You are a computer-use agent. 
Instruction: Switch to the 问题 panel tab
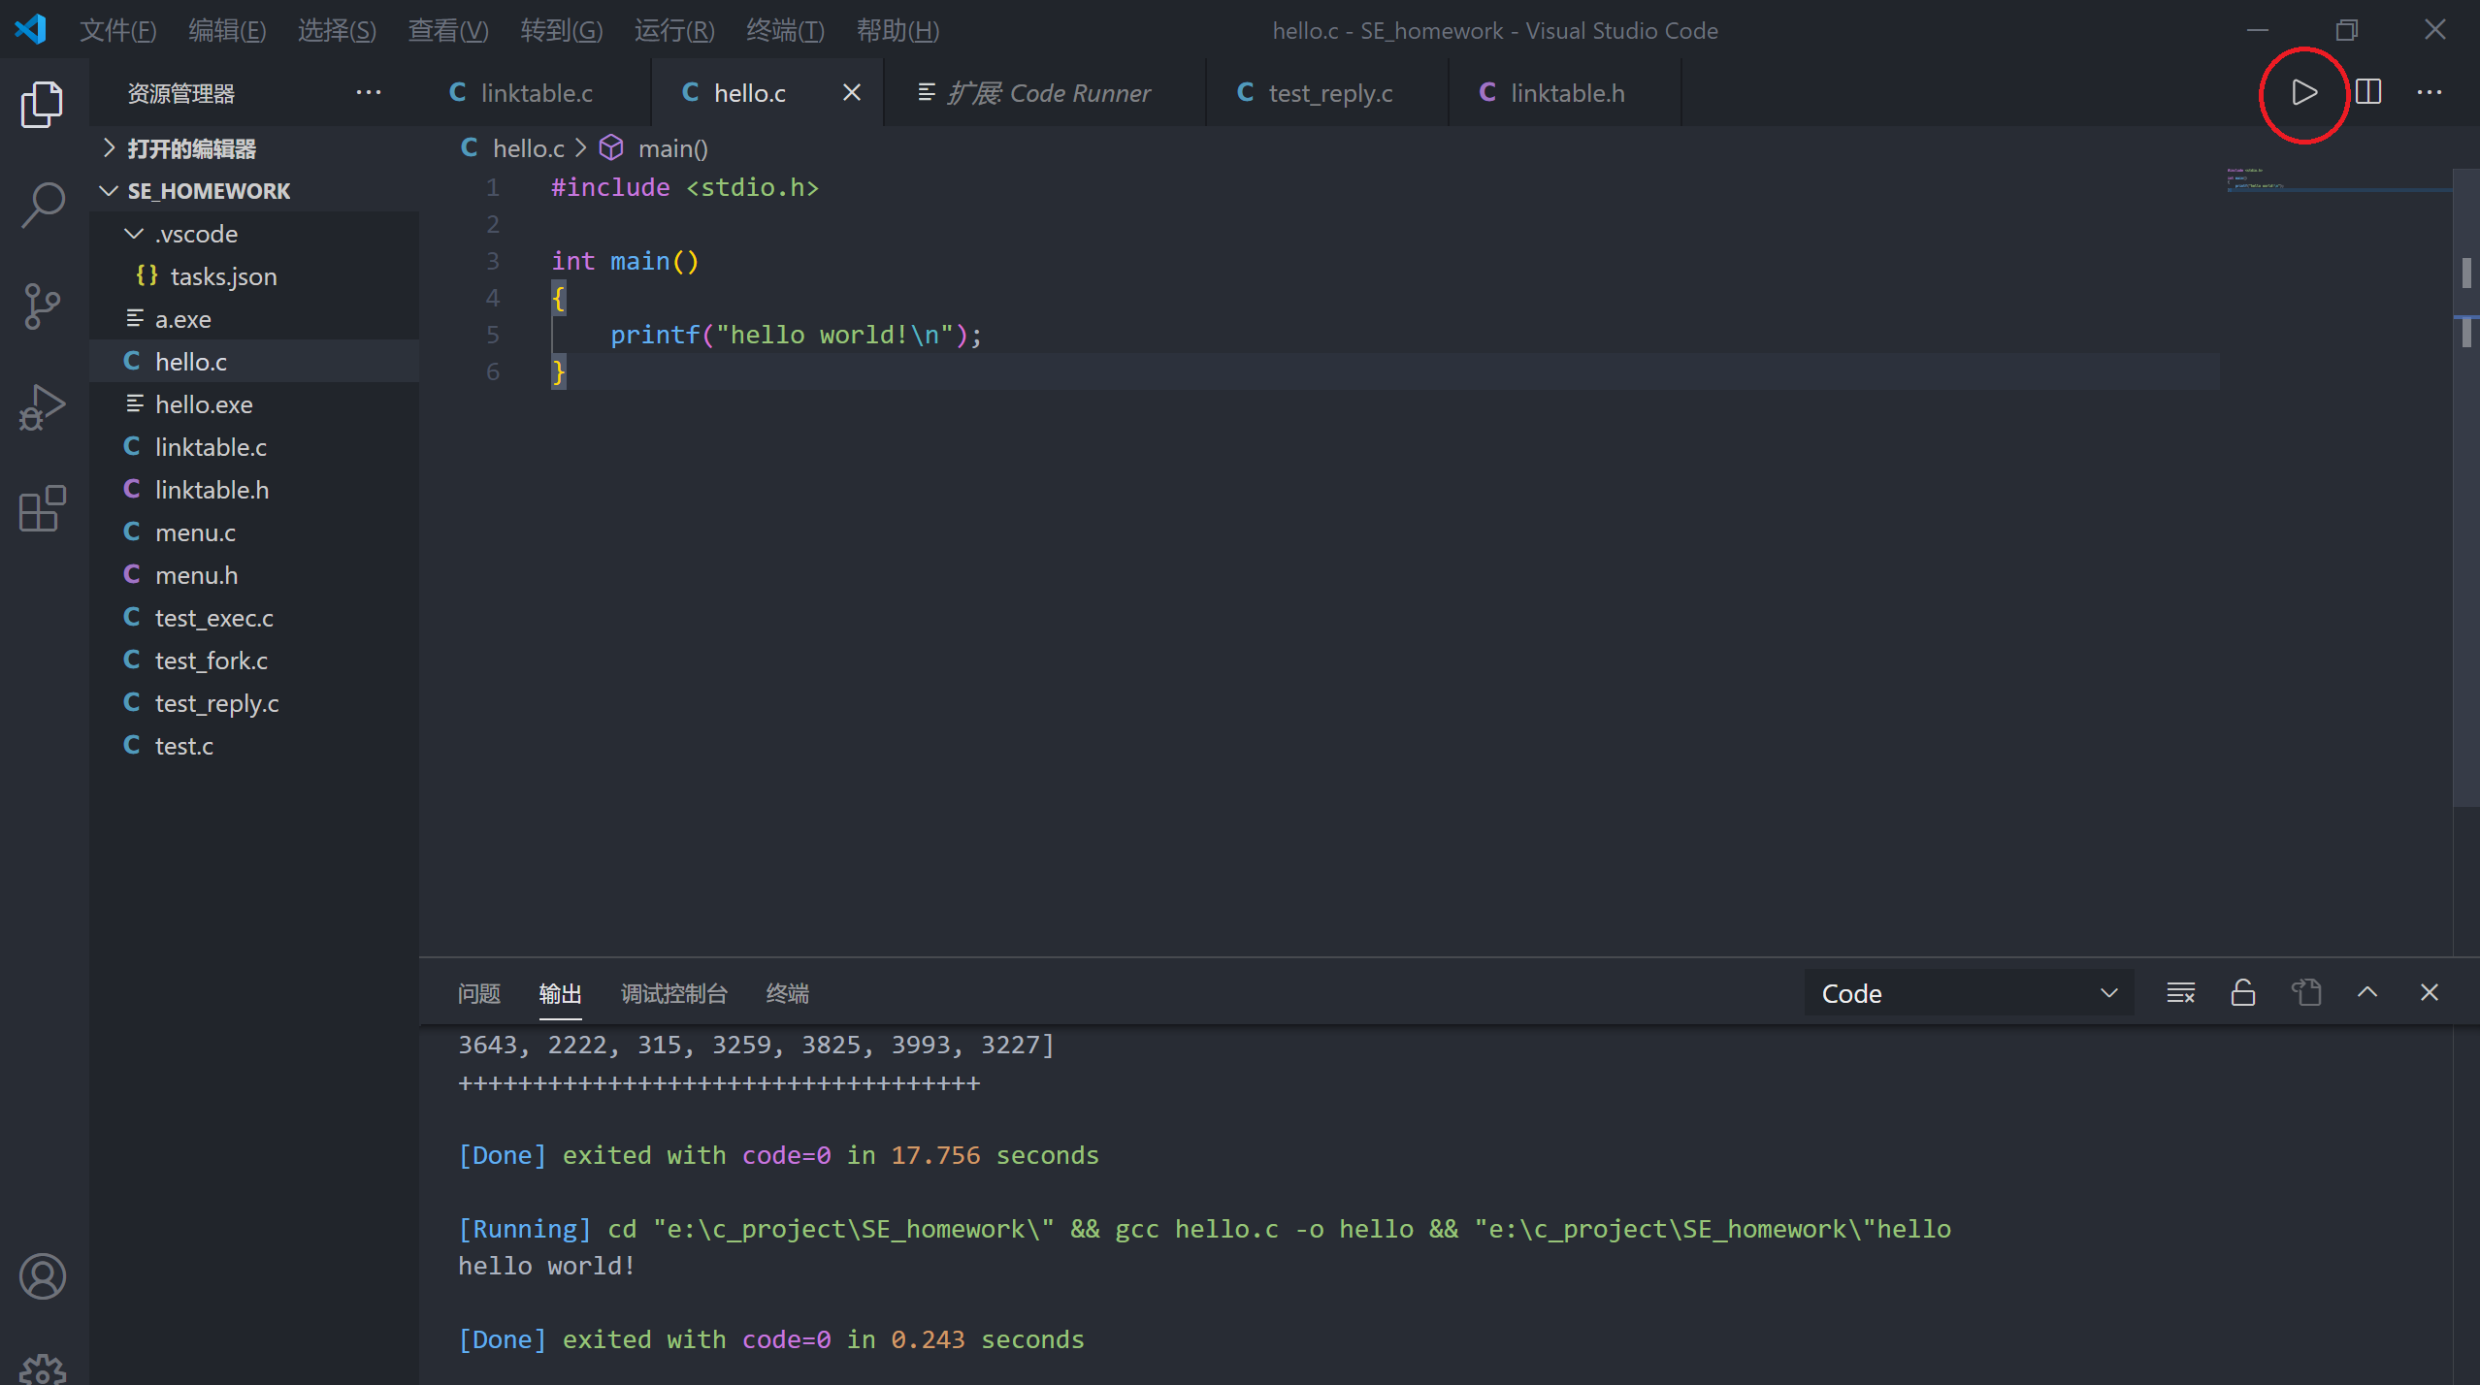[x=478, y=993]
